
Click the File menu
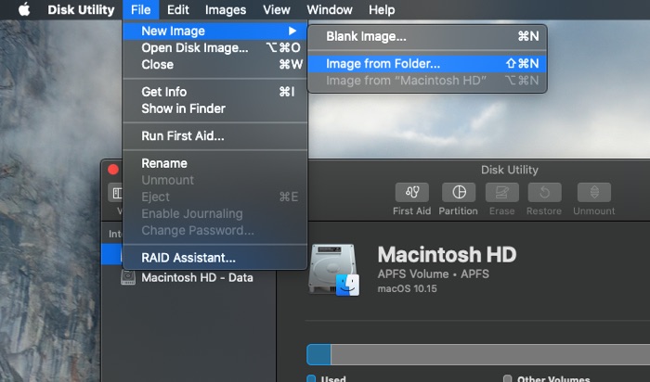(x=140, y=9)
